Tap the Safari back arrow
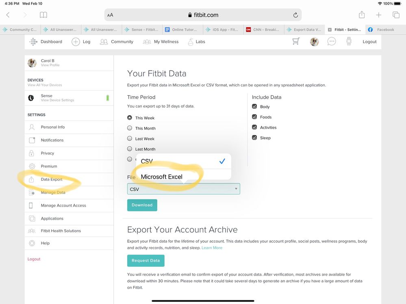The width and height of the screenshot is (406, 304). (8, 15)
